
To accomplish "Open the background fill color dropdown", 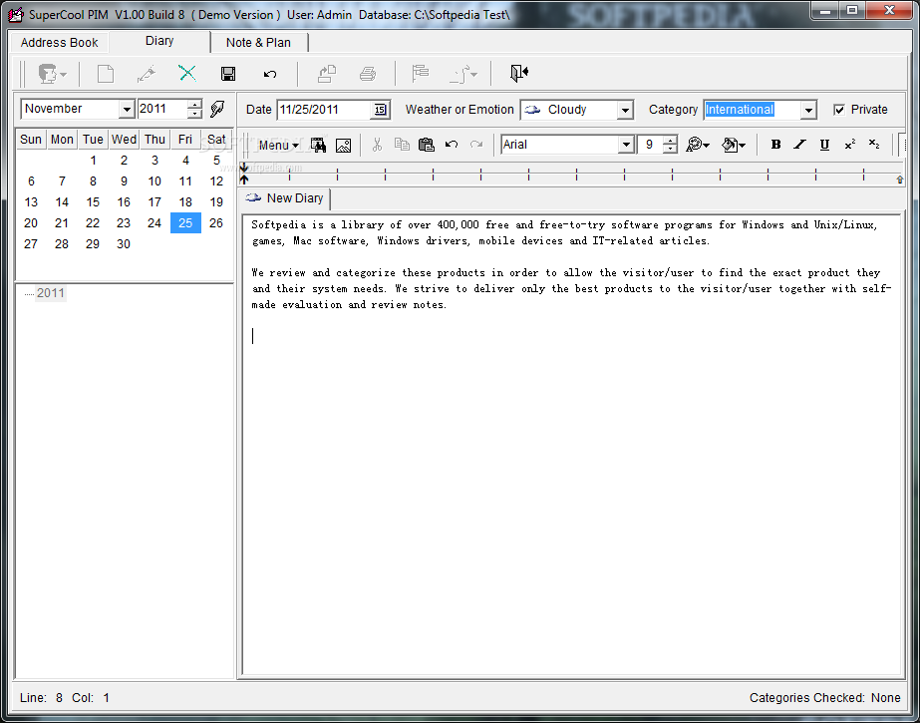I will coord(734,145).
